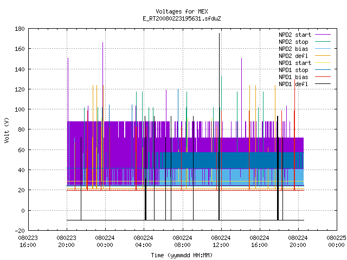
Task: Click the "NPD2 stop" legend label
Action: 293,42
